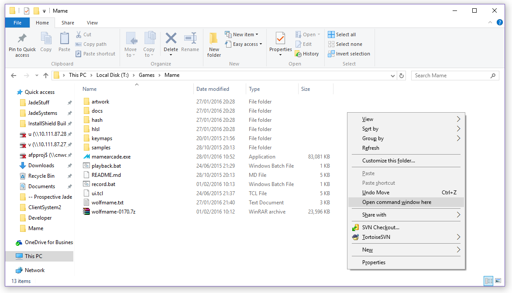
Task: Go back with the left arrow
Action: coord(14,76)
